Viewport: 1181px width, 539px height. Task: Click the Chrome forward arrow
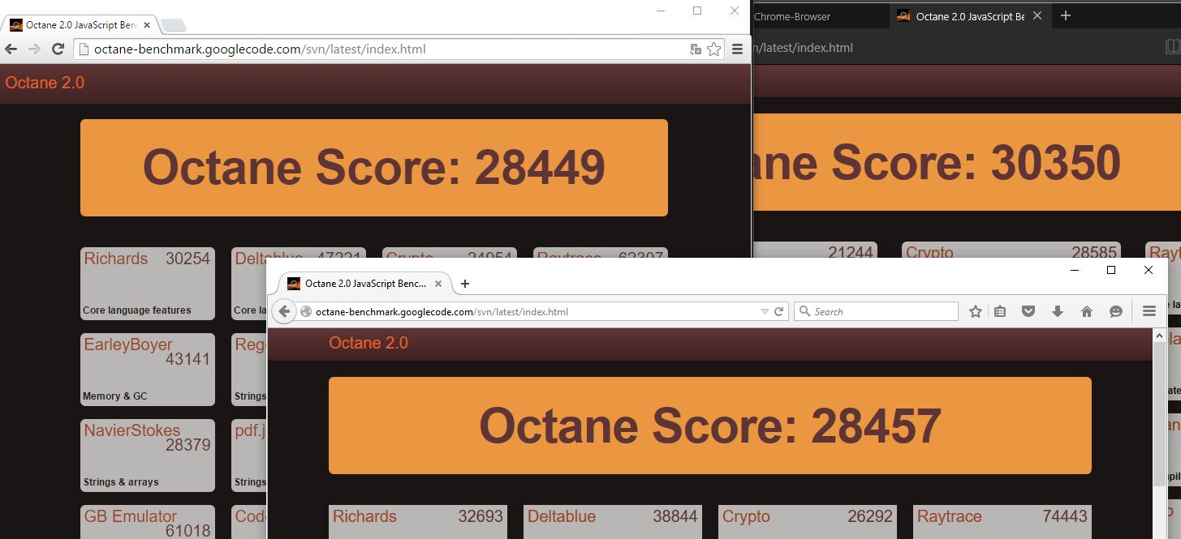point(34,49)
